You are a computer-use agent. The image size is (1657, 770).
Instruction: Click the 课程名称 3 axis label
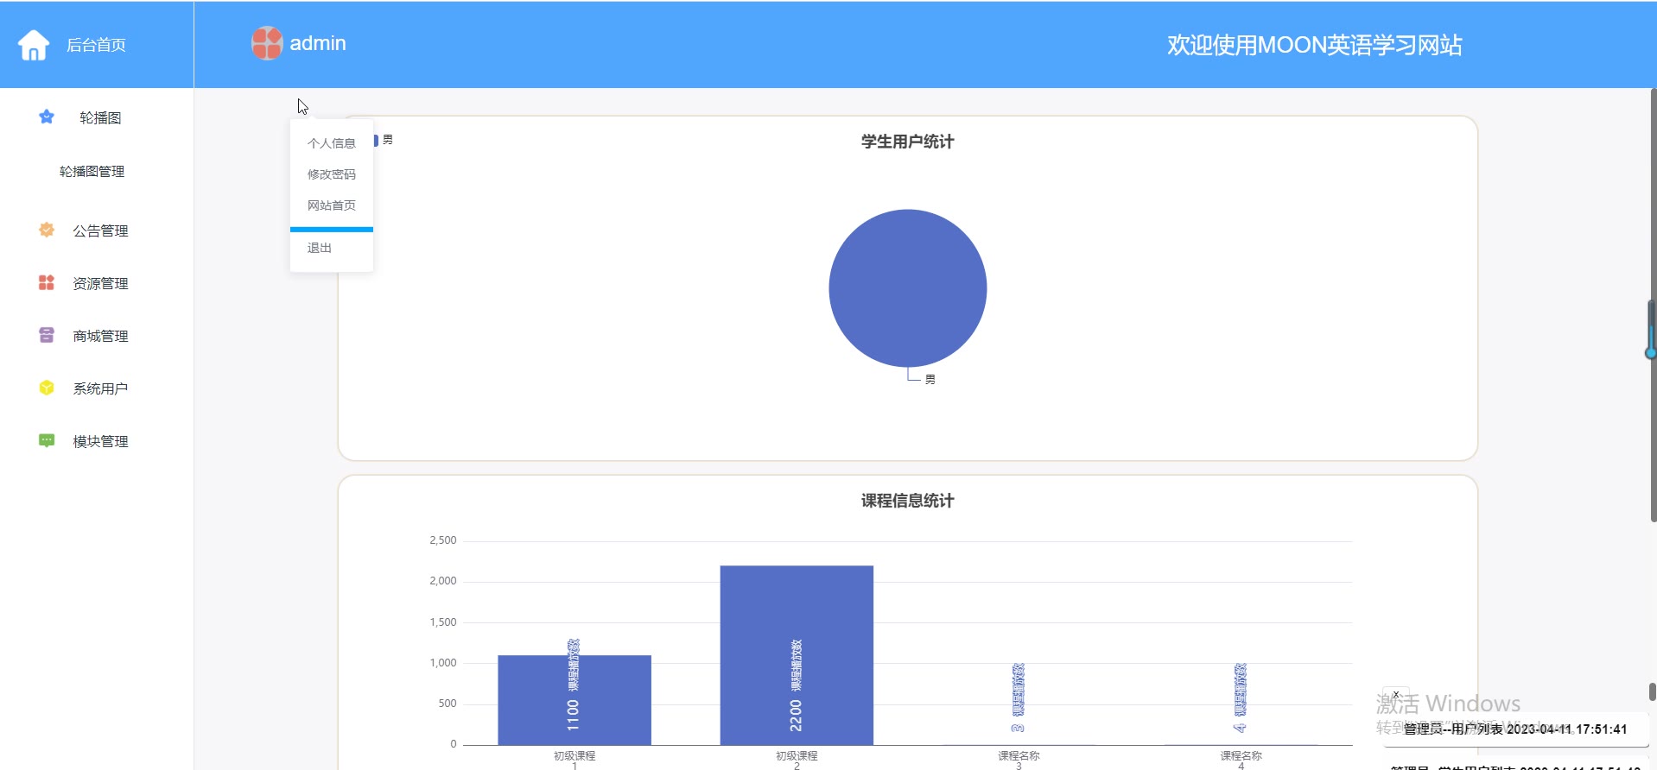(x=1019, y=760)
